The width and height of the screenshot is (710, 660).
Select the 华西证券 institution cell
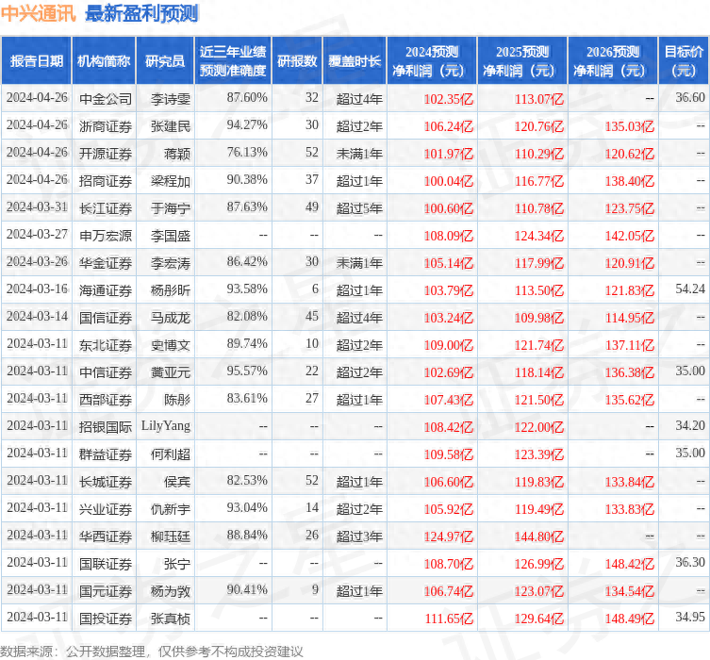[106, 536]
